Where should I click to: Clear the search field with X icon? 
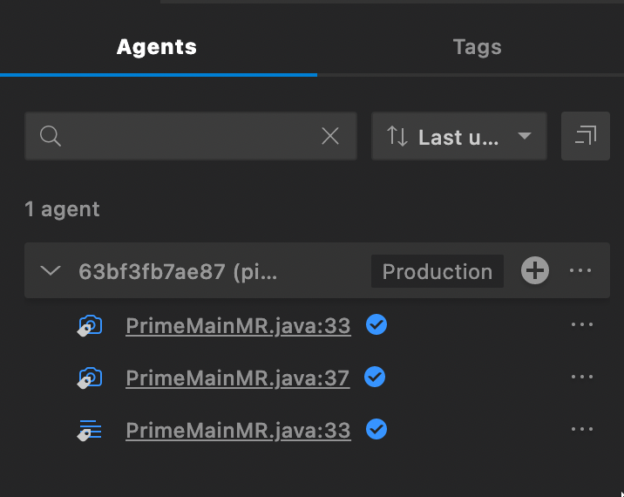(330, 136)
